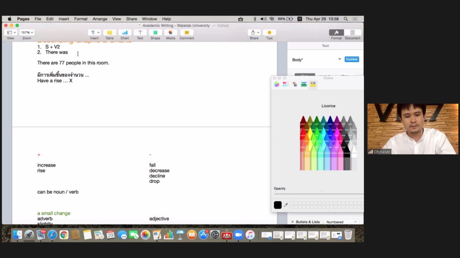
Task: Open the Insert toolbar menu
Action: [x=94, y=33]
